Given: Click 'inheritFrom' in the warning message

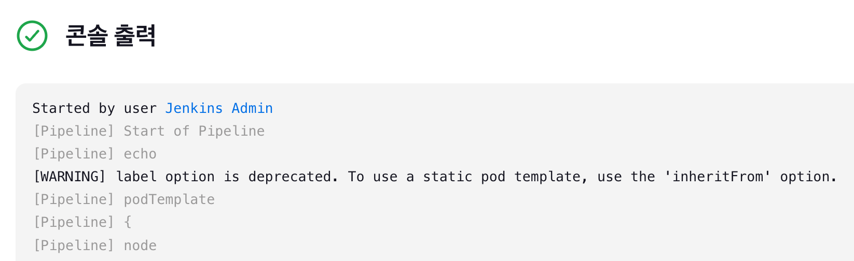Looking at the screenshot, I should (718, 177).
